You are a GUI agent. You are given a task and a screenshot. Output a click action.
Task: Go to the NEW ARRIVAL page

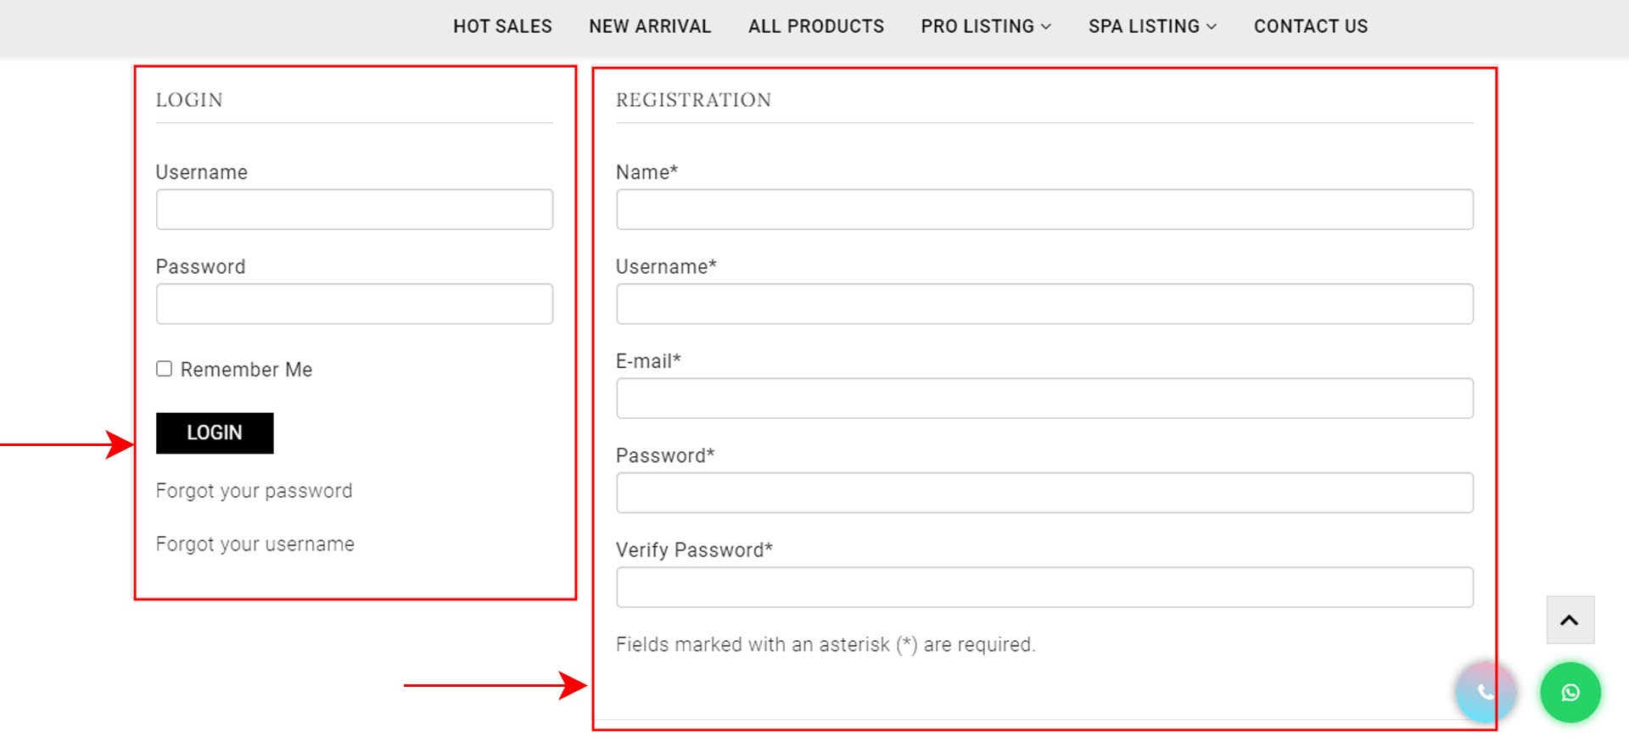650,26
